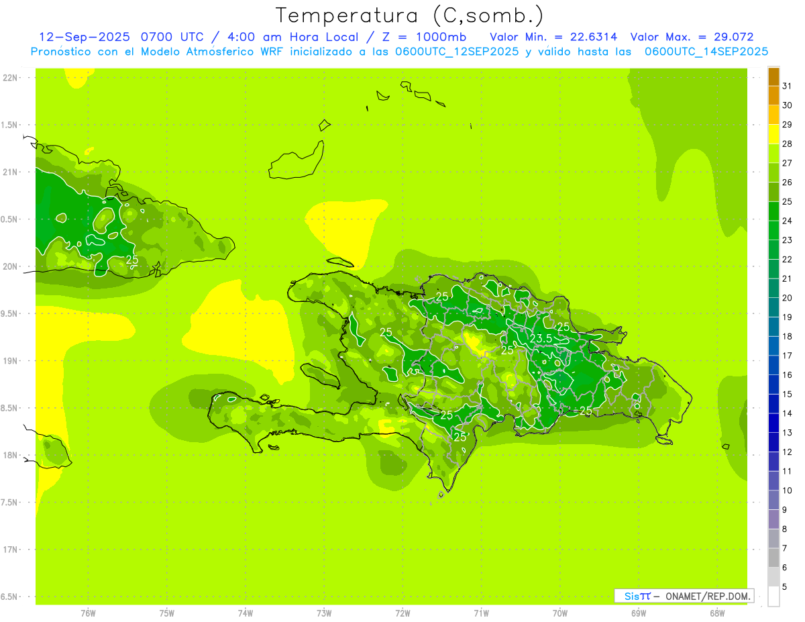
Task: Click the 68W longitude axis label
Action: point(717,613)
